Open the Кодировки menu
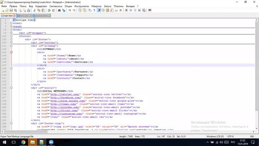 41,6
